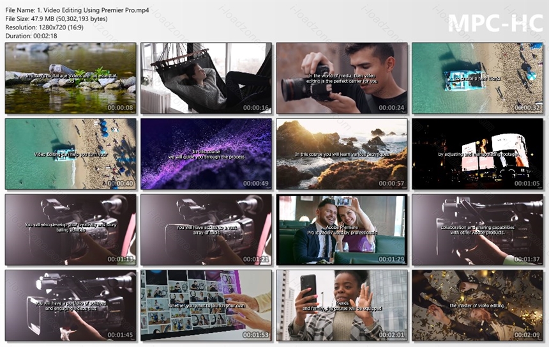Click the Resolution 1280x720 text
549x347 pixels.
point(45,27)
